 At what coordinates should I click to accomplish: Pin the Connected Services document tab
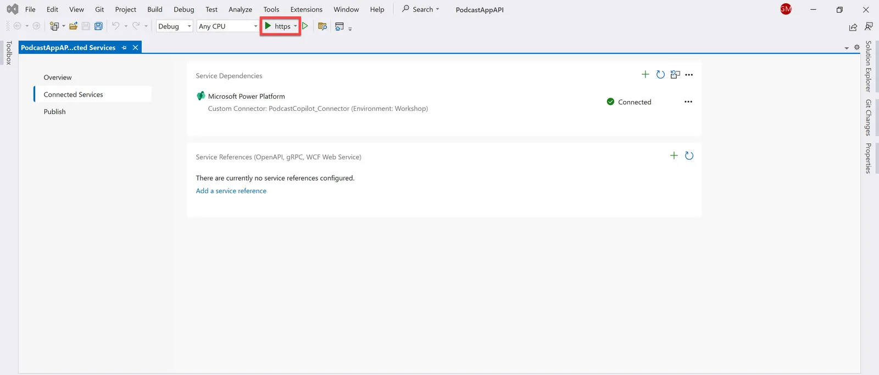coord(124,48)
